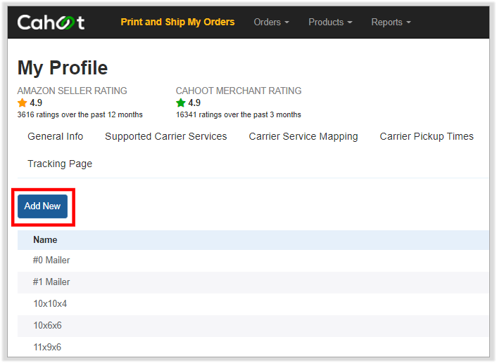The image size is (497, 363).
Task: Click the Cahoot logo
Action: click(x=51, y=22)
